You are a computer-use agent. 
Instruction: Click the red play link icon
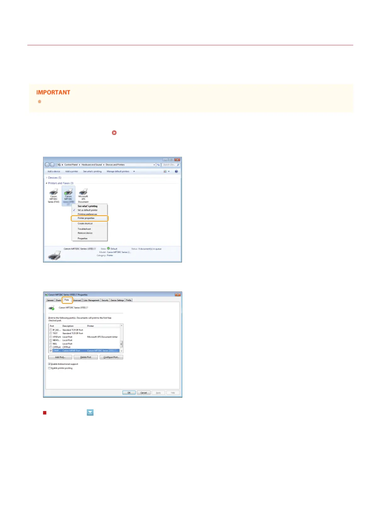pos(114,133)
